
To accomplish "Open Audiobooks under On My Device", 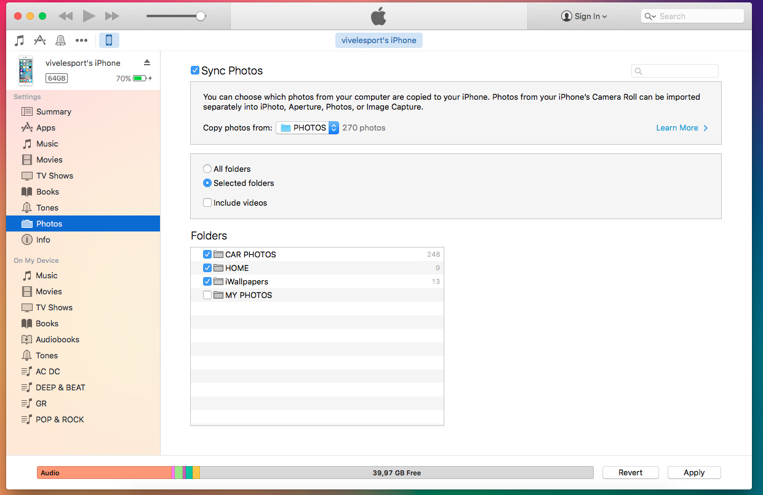I will coord(83,339).
